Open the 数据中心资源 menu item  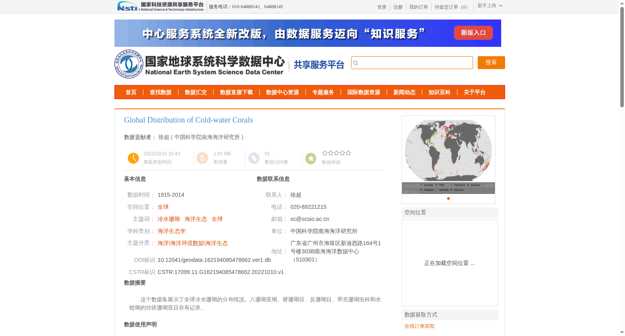coord(282,92)
